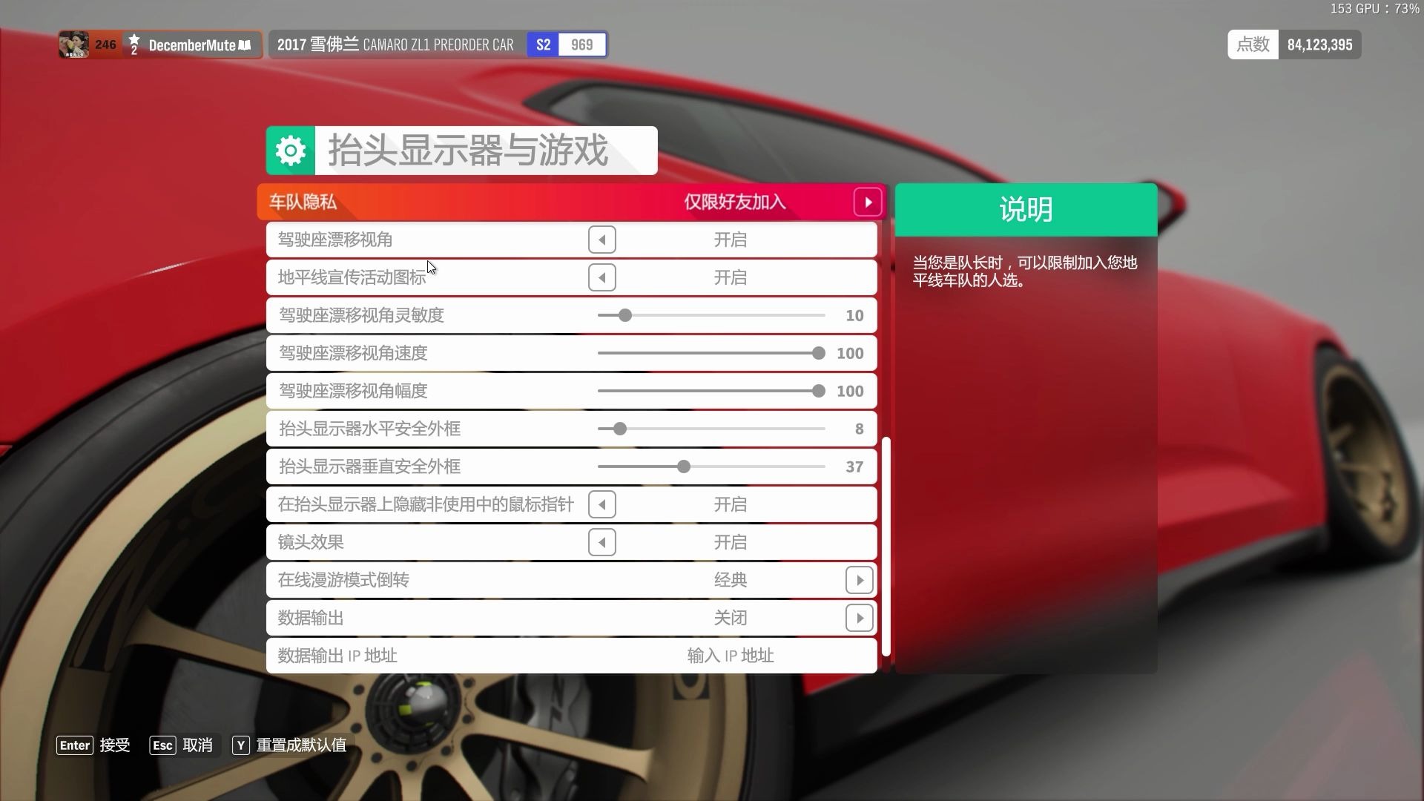Click the left arrow for 镜头效果
This screenshot has height=801, width=1424.
(x=601, y=542)
